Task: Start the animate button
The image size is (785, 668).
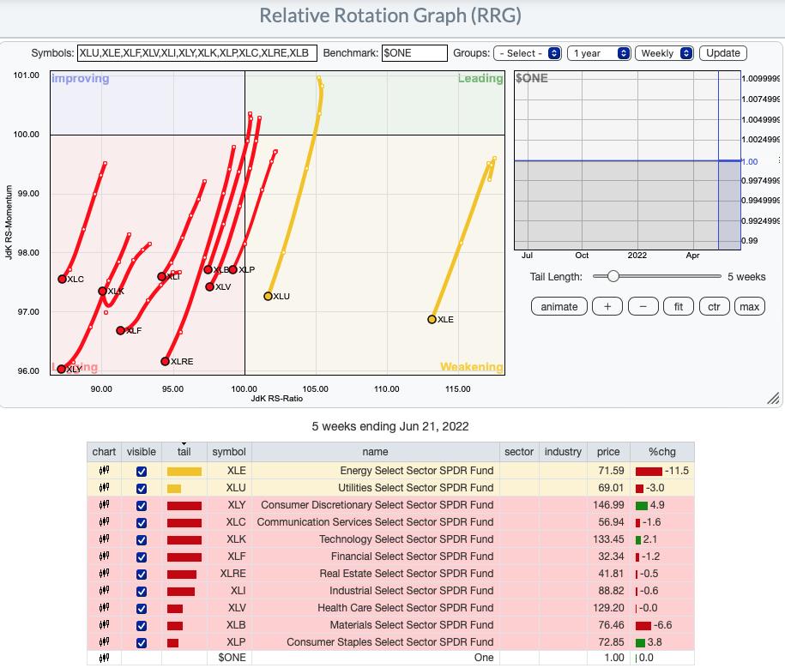Action: pyautogui.click(x=559, y=306)
